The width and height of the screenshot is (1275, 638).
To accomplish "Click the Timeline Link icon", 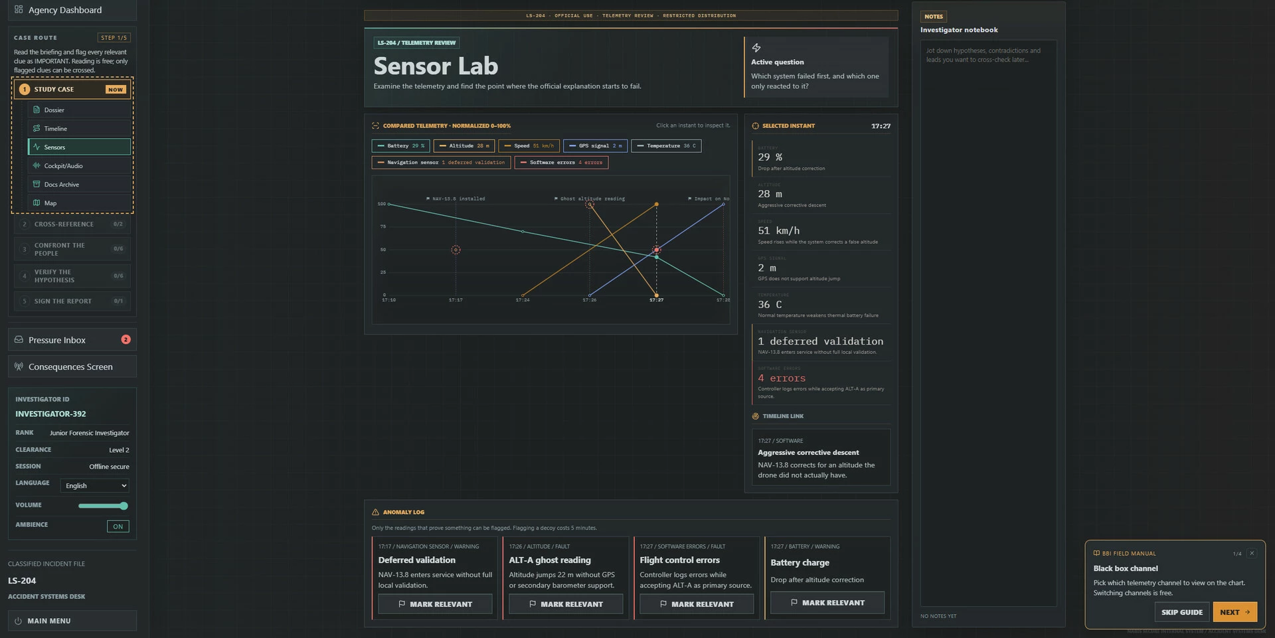I will pos(755,416).
